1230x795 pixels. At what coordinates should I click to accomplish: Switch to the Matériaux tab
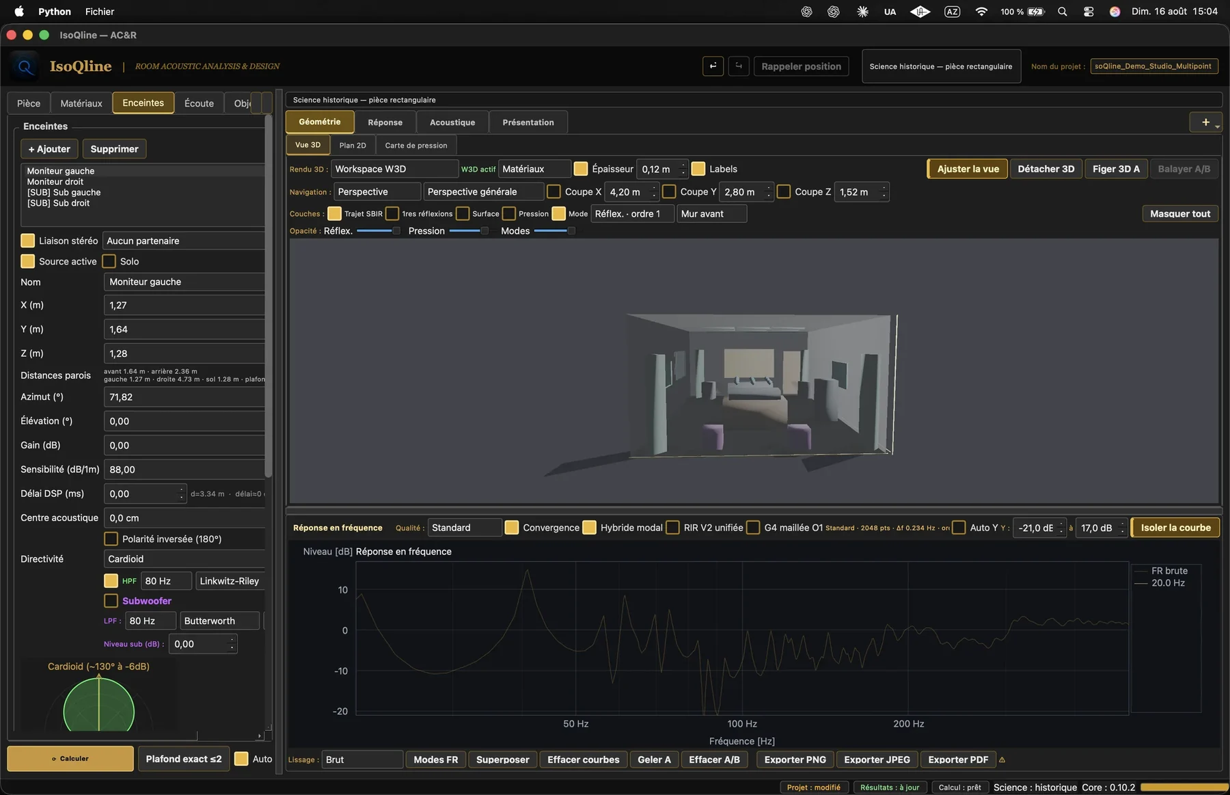81,103
